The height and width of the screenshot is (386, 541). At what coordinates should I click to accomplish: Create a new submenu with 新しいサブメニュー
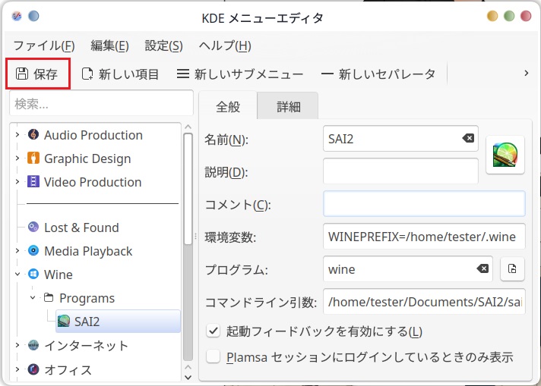tap(239, 74)
